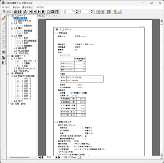
Task: Click the third page layout icon
Action: point(57,11)
